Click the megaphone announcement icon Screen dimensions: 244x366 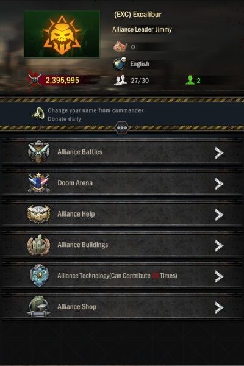(38, 113)
